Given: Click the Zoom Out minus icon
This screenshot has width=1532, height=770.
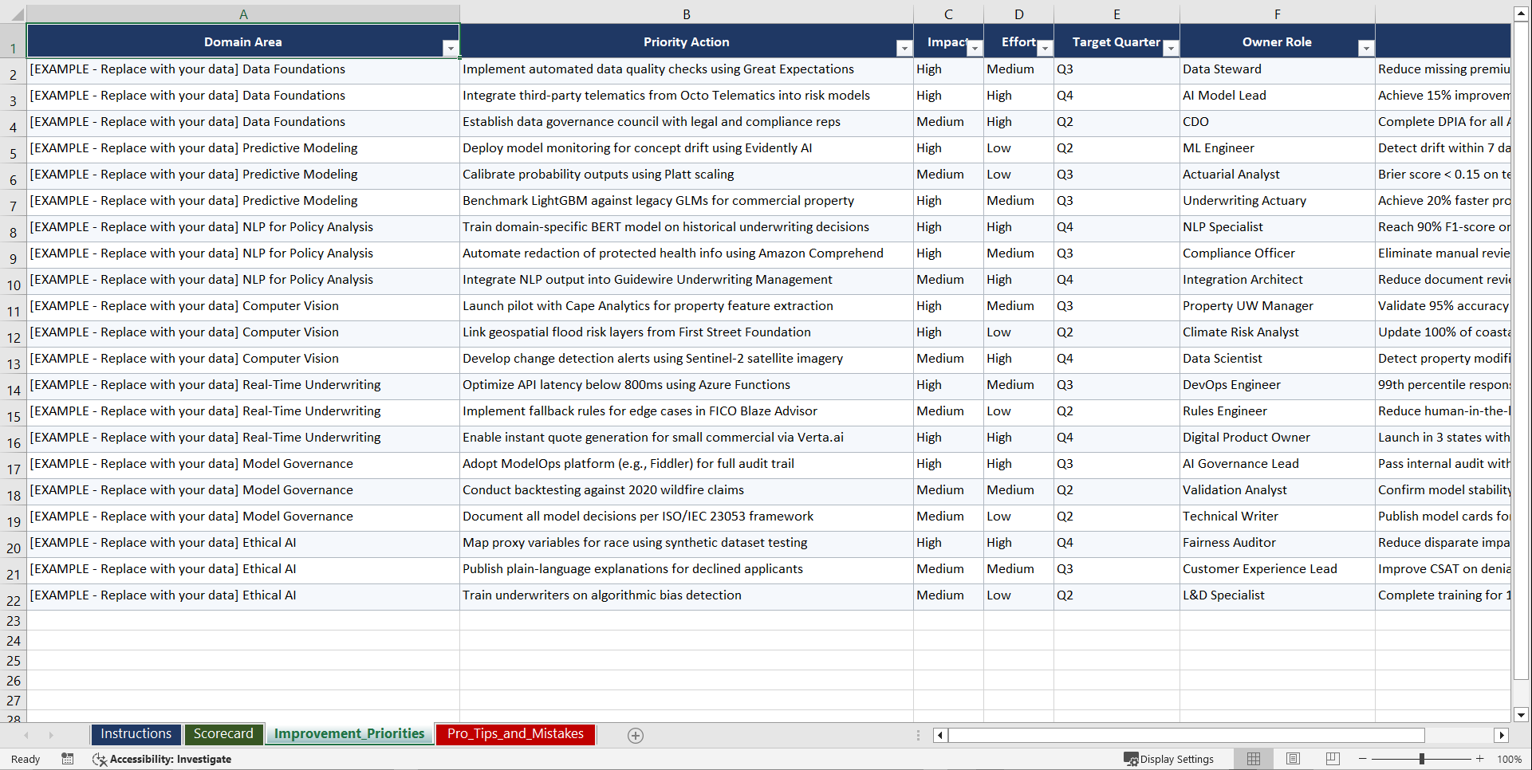Looking at the screenshot, I should 1363,759.
